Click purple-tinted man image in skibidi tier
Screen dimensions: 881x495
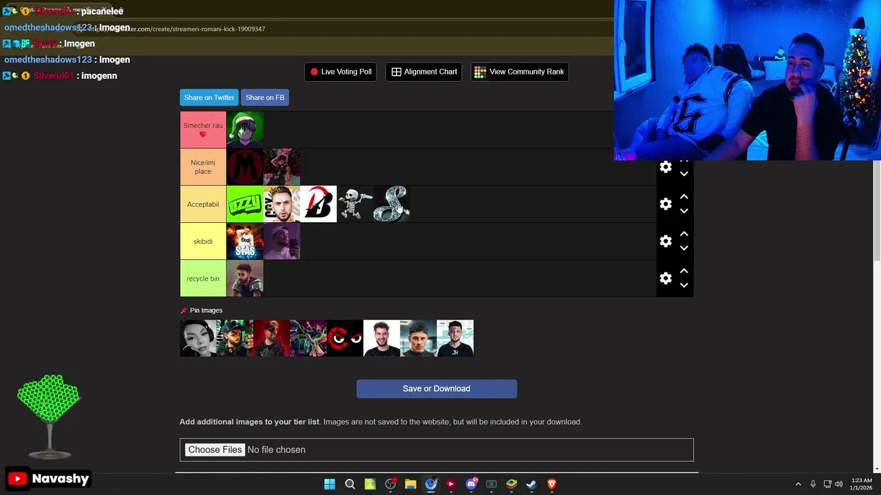tap(282, 241)
